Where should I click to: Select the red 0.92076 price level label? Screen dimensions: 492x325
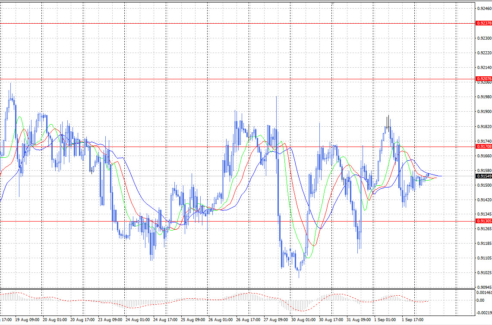[484, 79]
